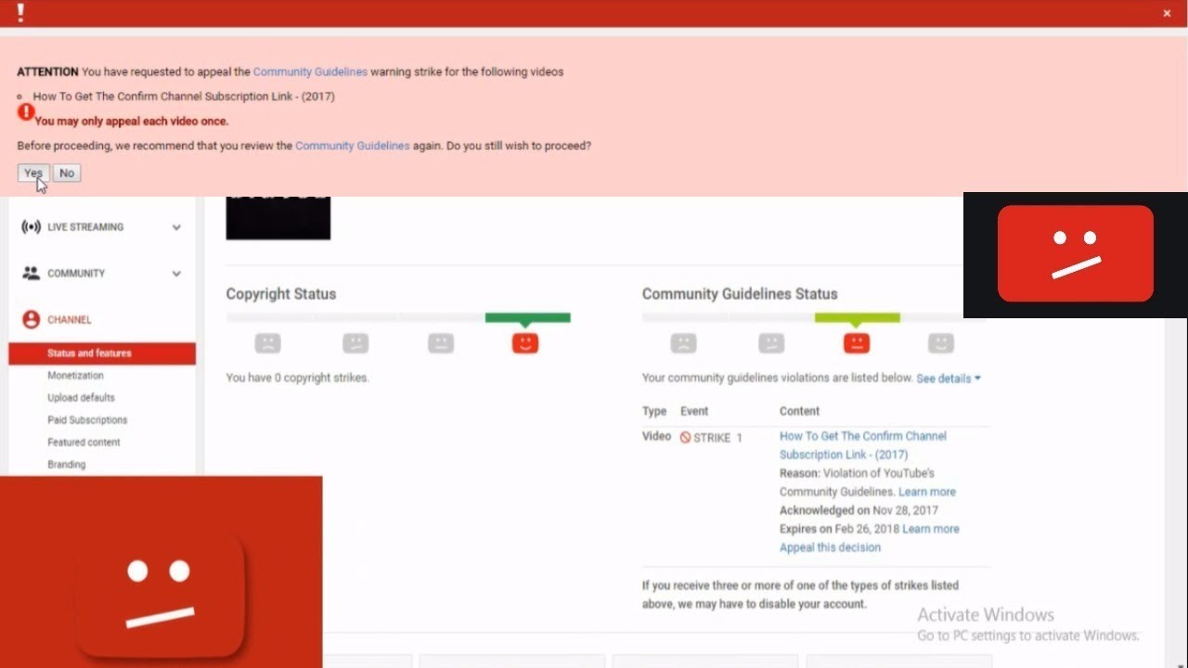Click the red happy face under Copyright Status
This screenshot has height=668, width=1188.
tap(525, 343)
